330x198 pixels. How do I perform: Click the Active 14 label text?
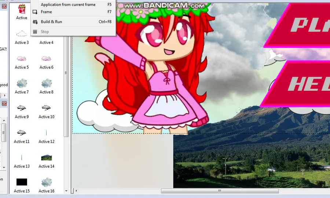(46, 166)
